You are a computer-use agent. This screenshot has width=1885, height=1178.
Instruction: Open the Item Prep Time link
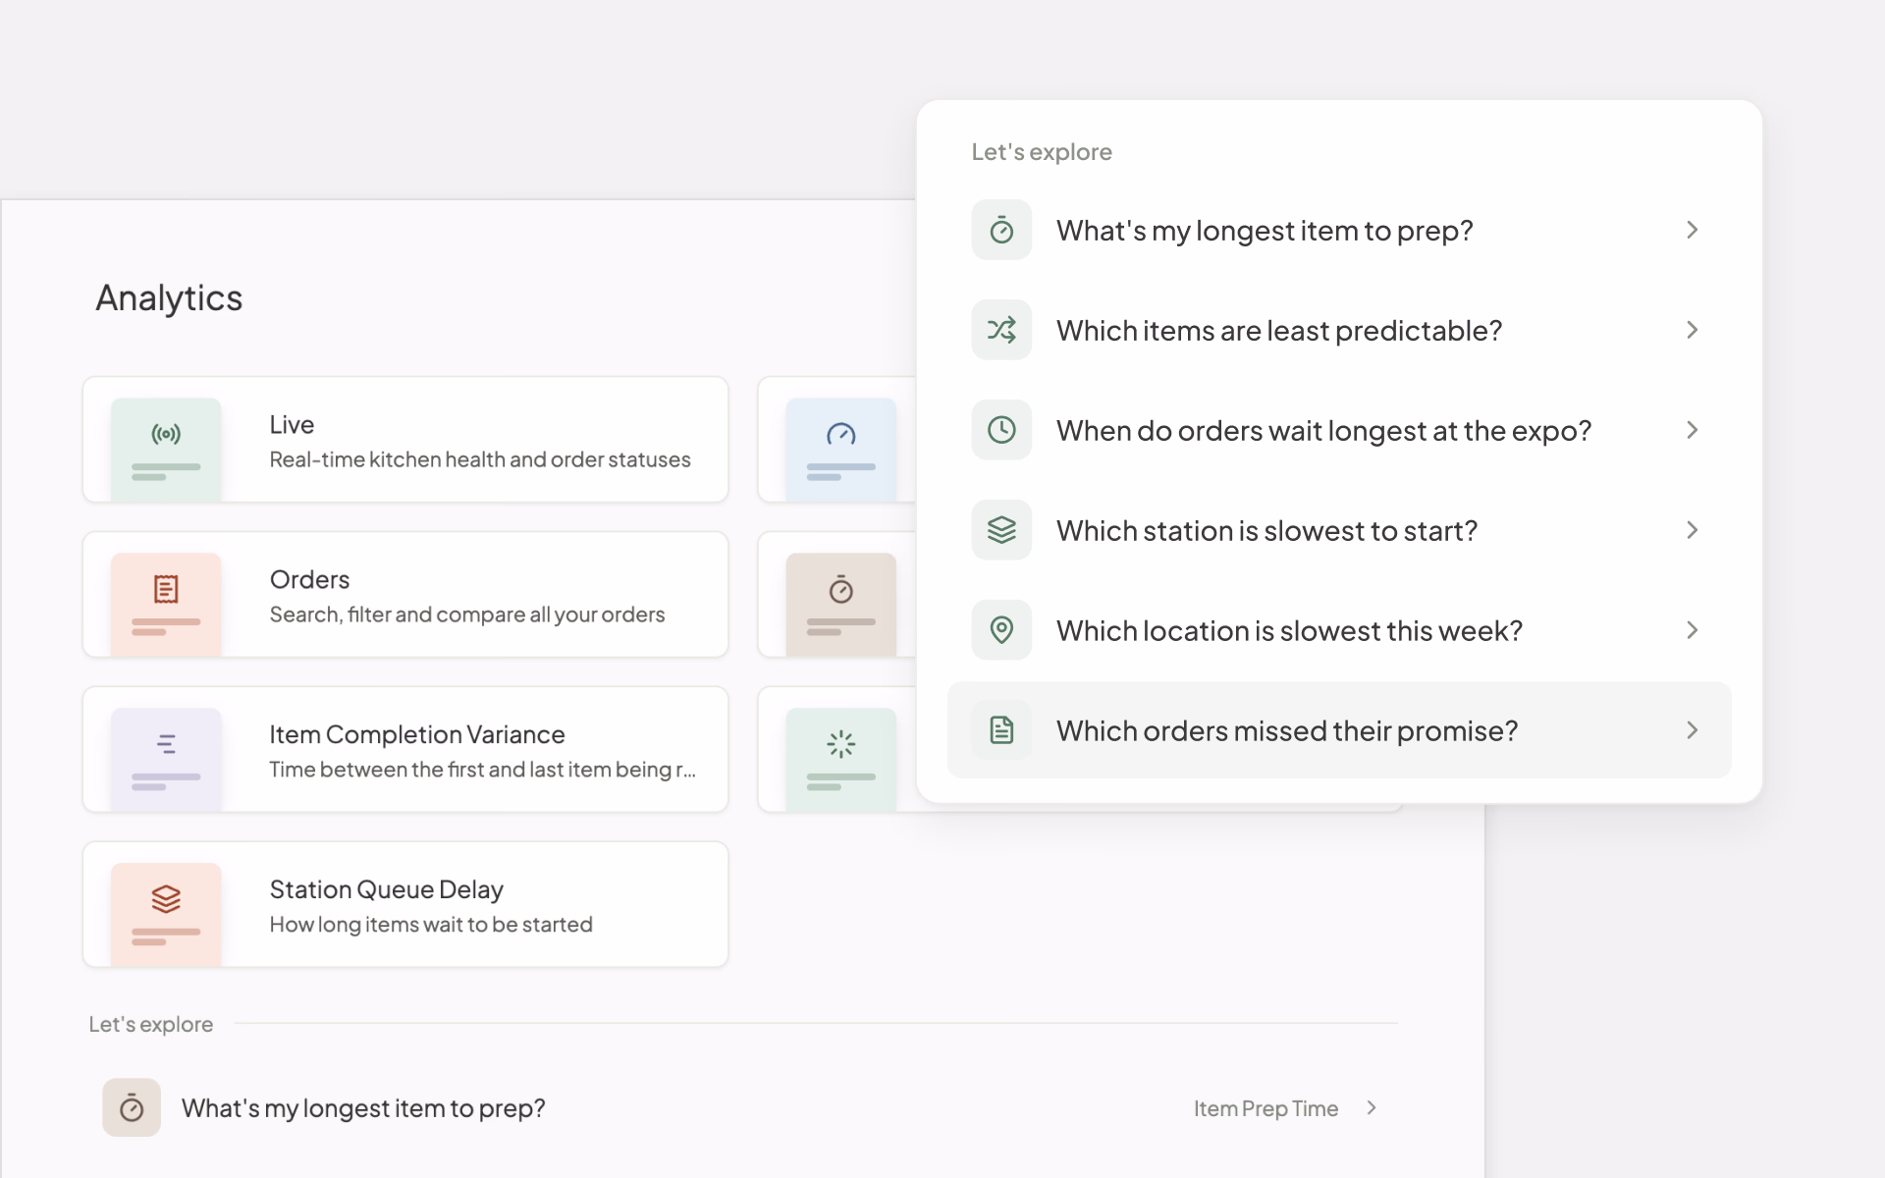pos(1266,1108)
